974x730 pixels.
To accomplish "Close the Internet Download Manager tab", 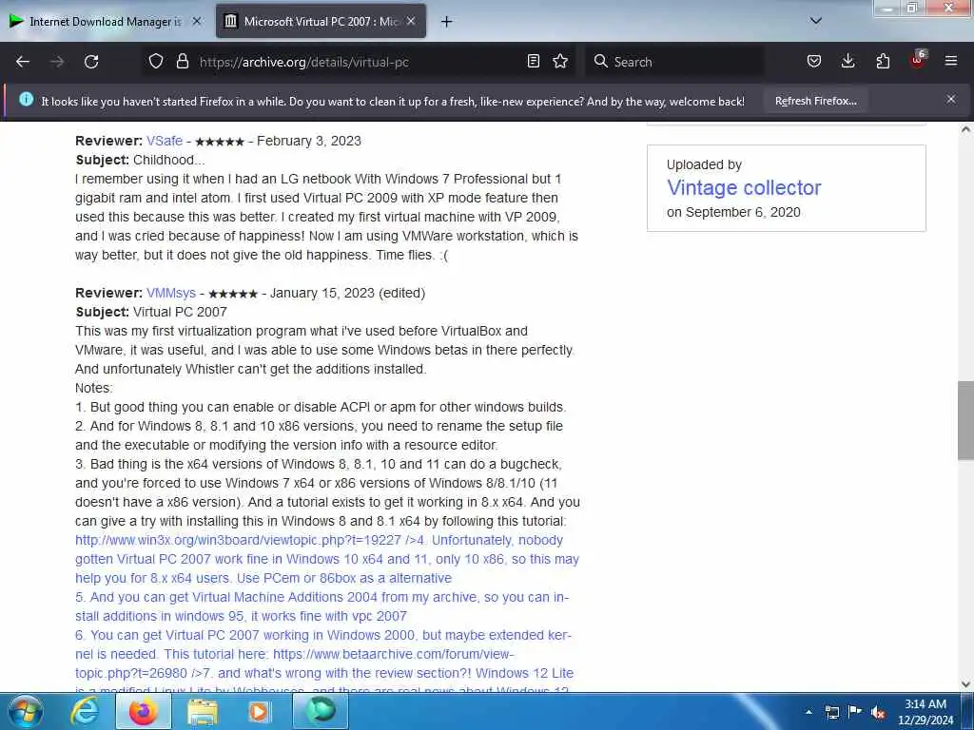I will (x=196, y=21).
